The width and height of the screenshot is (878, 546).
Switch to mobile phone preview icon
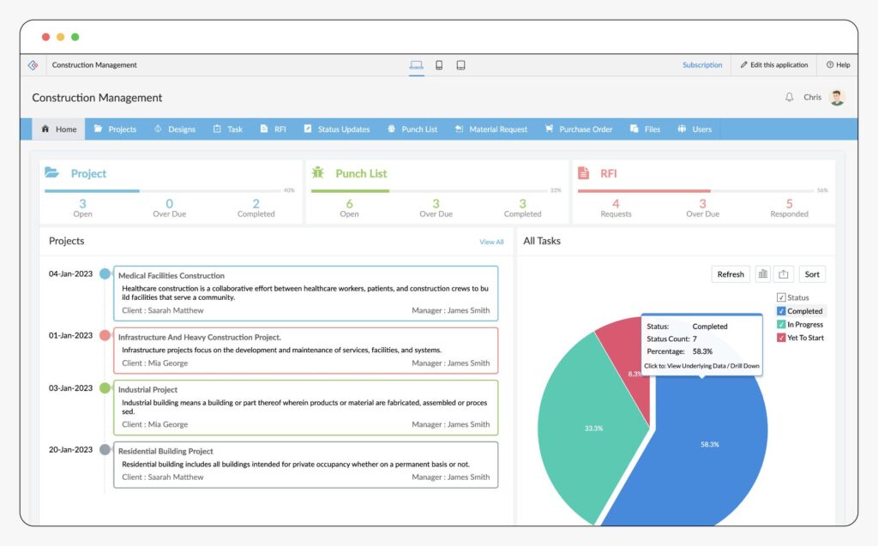[x=439, y=65]
